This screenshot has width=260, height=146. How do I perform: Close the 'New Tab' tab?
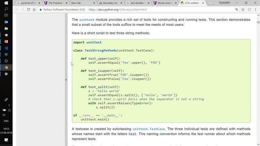[94, 3]
